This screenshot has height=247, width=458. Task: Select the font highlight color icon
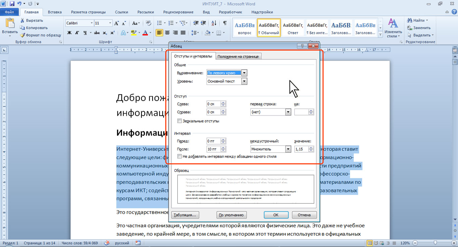pos(133,33)
